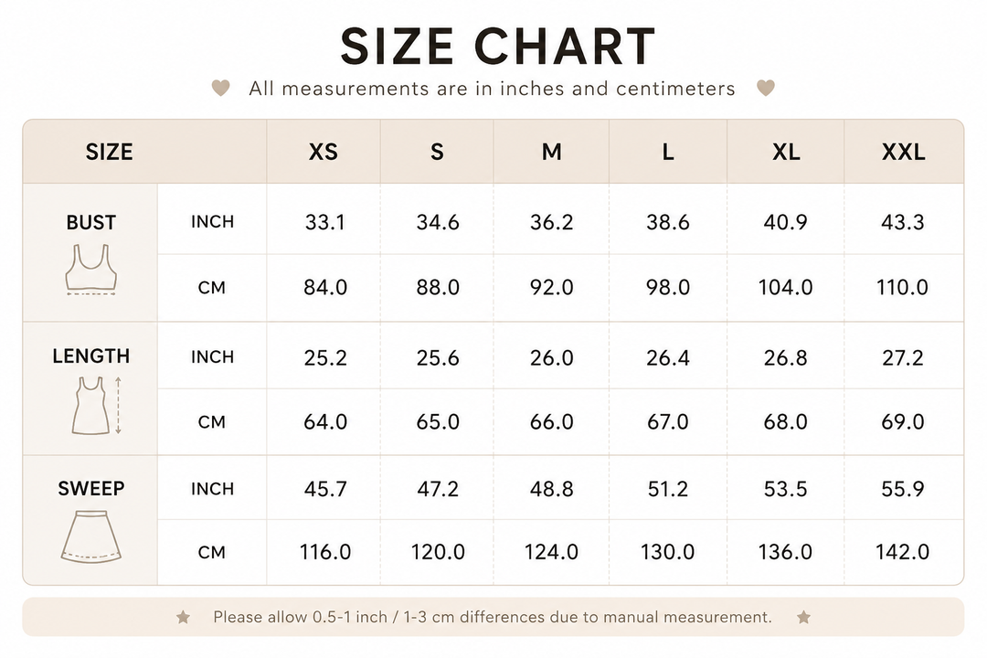Click the sweep 142.0 cm value
The image size is (987, 658).
pos(902,552)
